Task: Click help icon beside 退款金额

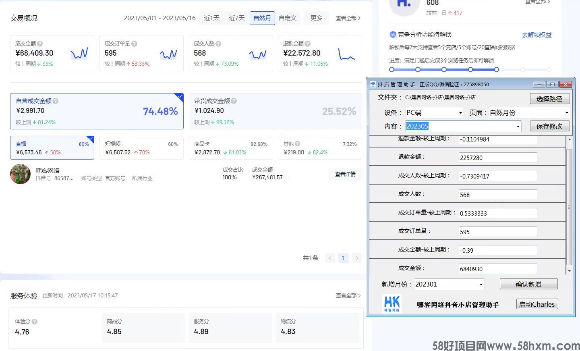Action: click(307, 44)
